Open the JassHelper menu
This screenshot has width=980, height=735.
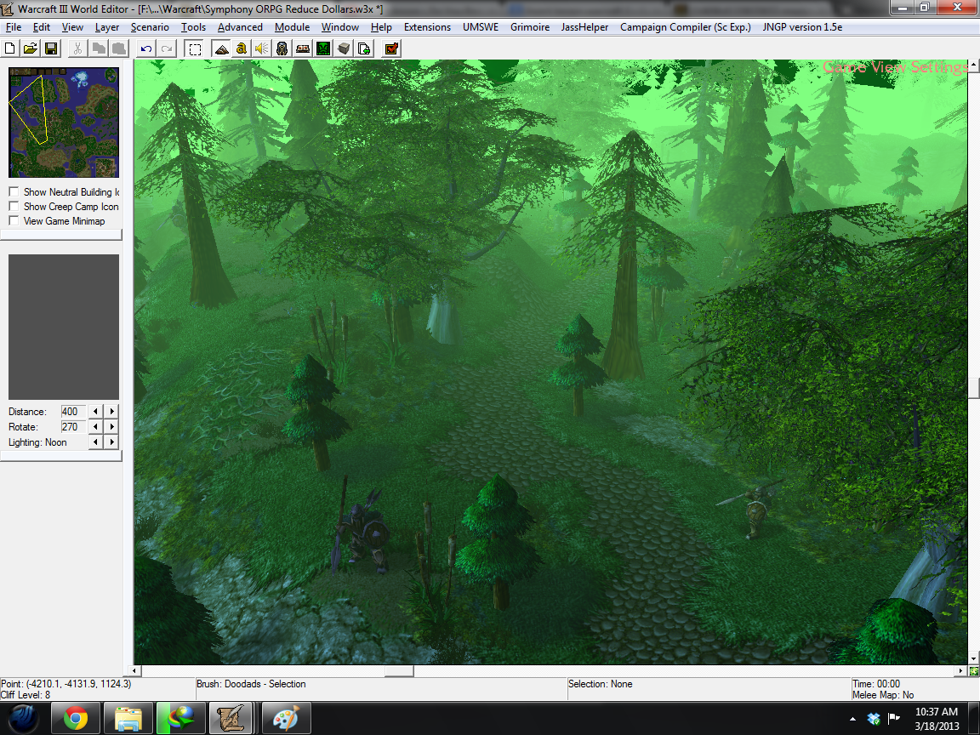click(x=584, y=27)
